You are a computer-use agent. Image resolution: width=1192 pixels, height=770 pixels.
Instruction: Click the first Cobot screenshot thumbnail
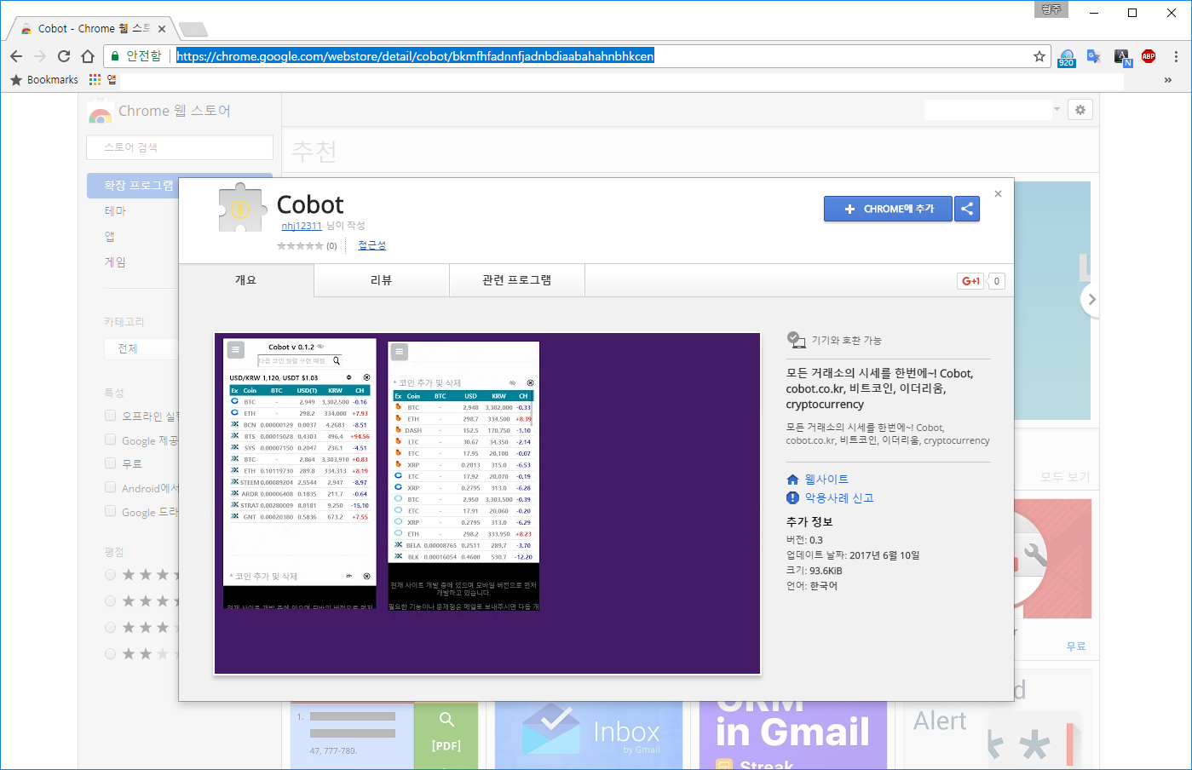click(299, 474)
